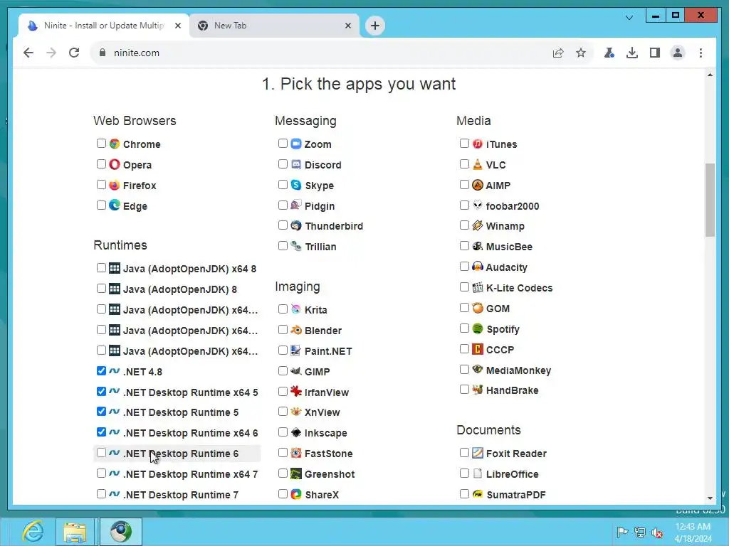
Task: Check the .NET Desktop Runtime 6 checkbox
Action: point(101,453)
